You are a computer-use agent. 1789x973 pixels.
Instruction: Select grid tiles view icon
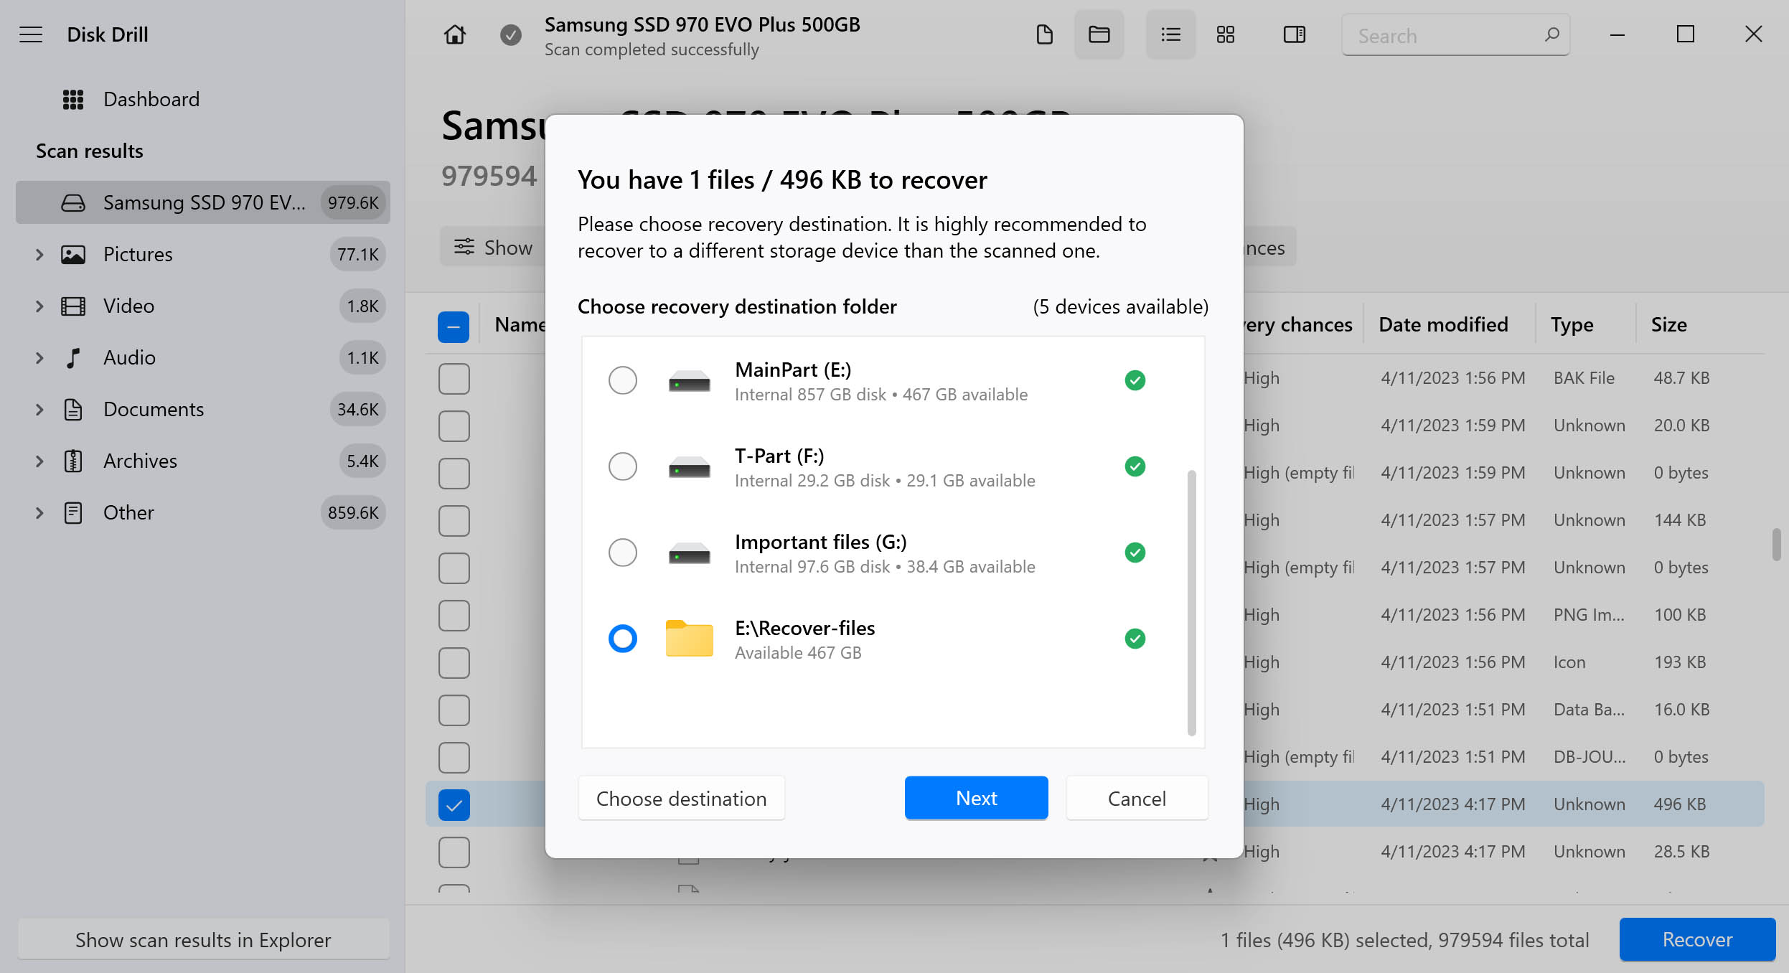[x=1225, y=34]
